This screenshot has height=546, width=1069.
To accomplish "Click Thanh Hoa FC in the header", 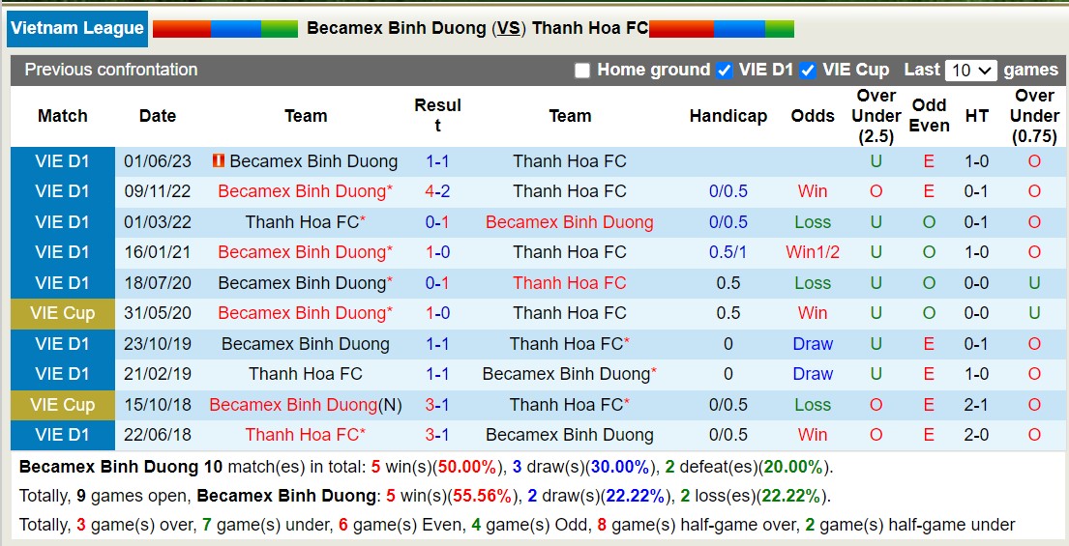I will tap(590, 29).
